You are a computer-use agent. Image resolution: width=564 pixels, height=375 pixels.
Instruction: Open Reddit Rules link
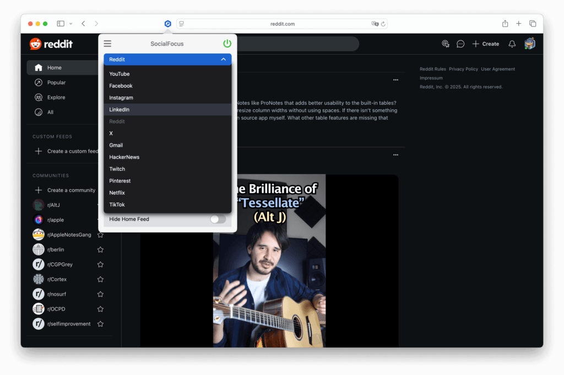[433, 69]
